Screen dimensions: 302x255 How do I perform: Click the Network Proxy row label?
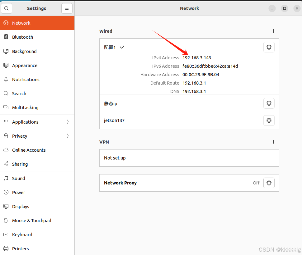pos(120,183)
